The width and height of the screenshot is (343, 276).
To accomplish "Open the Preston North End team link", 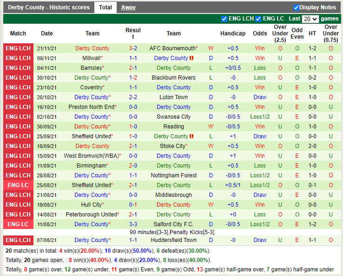I will click(91, 107).
